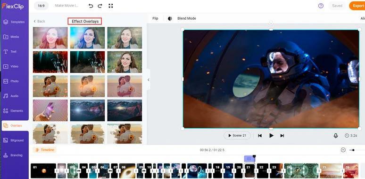
Task: Toggle fullscreen mode icon
Action: click(111, 6)
